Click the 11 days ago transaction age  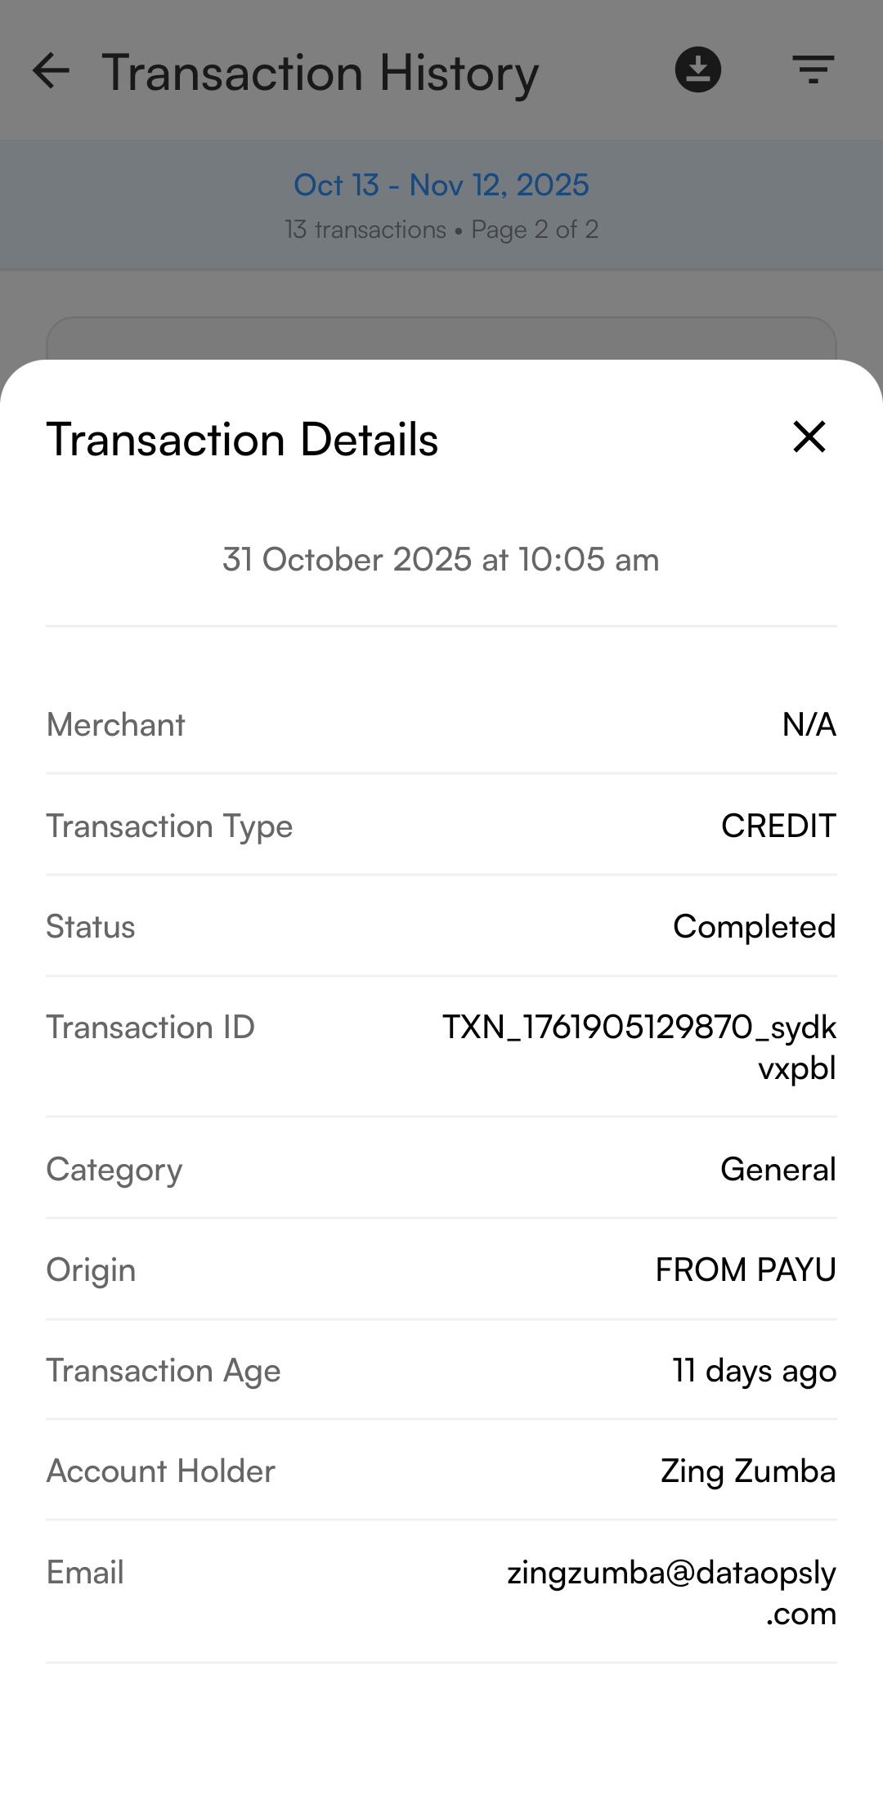tap(754, 1370)
